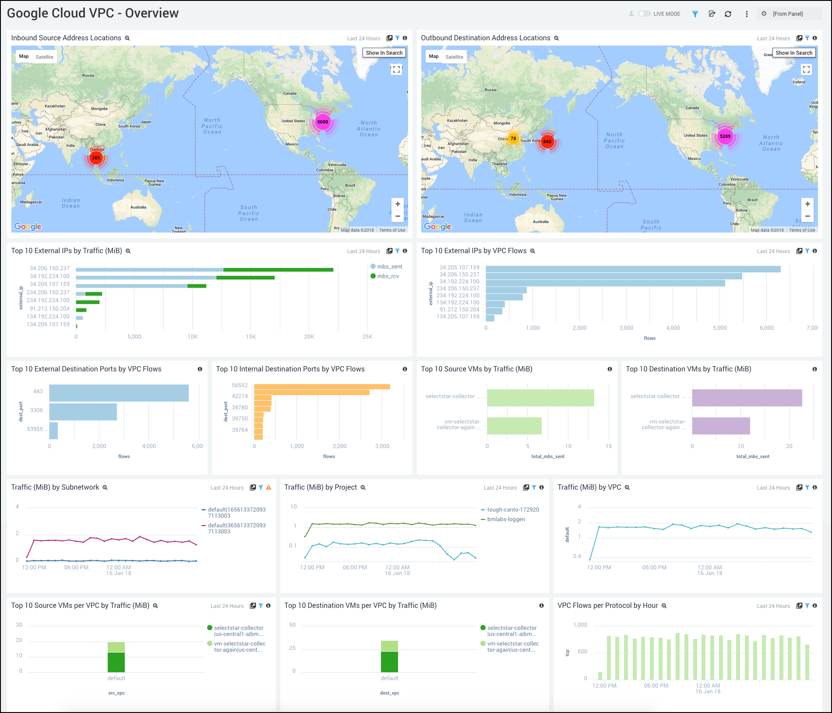
Task: Zoom out on the outbound locations map
Action: 807,216
